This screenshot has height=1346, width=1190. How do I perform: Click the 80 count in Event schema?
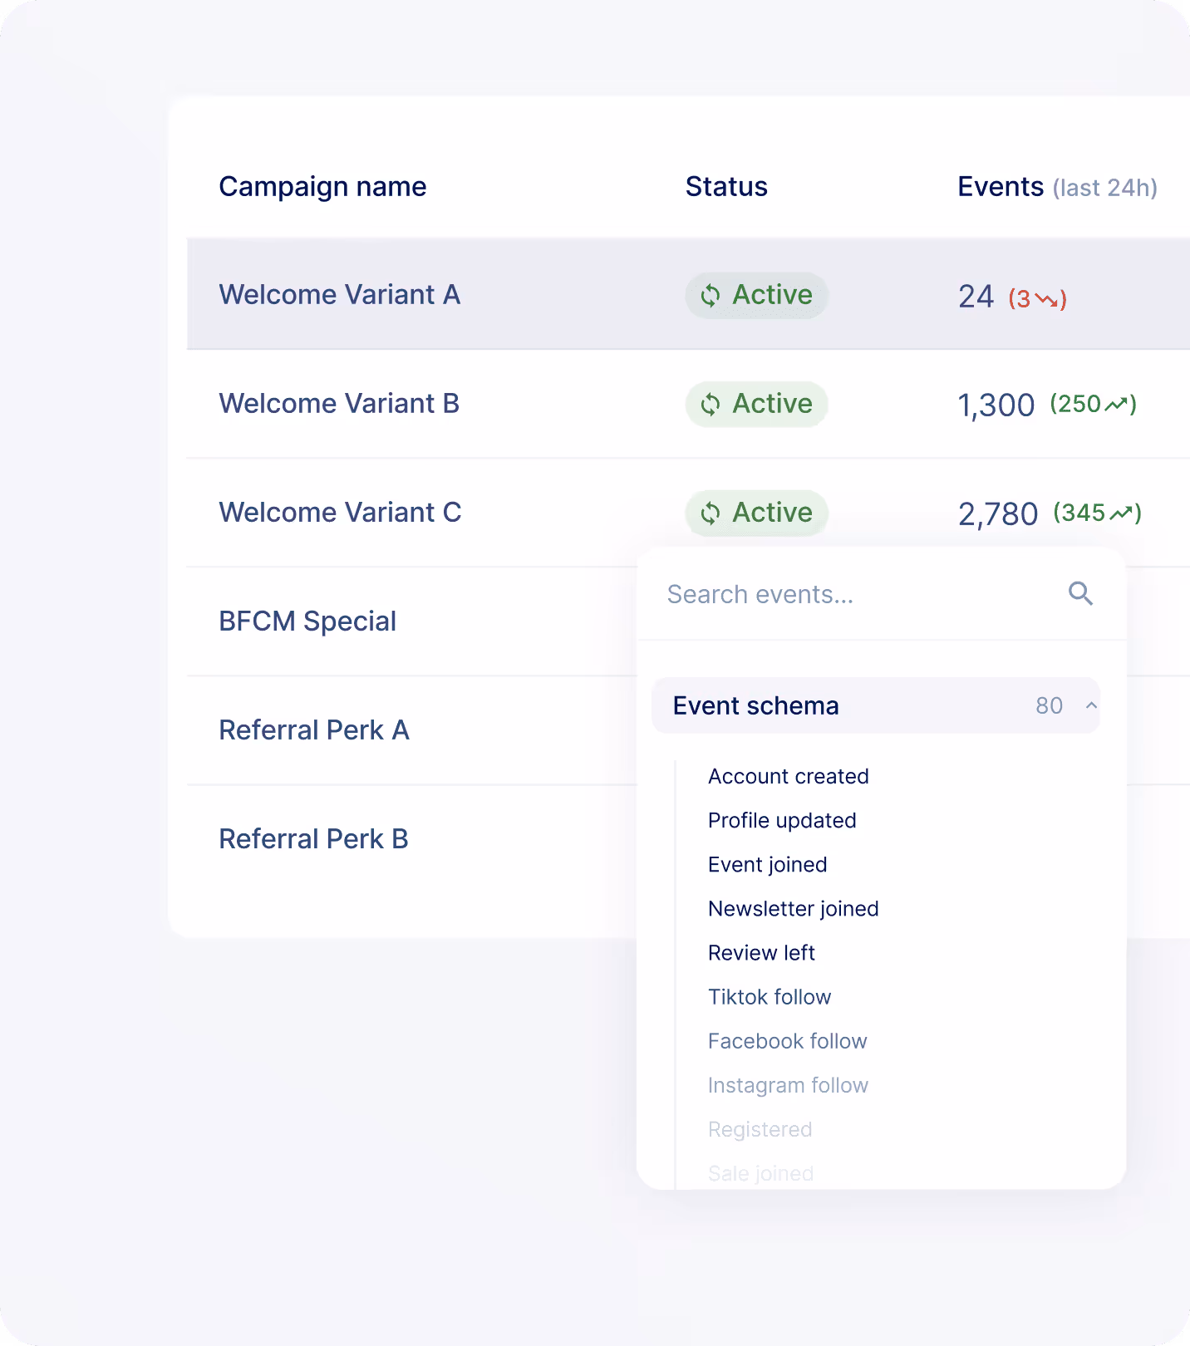(x=1049, y=705)
